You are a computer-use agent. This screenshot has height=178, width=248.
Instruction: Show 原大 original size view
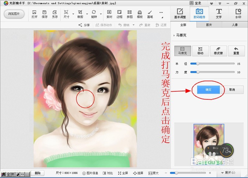coord(153,173)
